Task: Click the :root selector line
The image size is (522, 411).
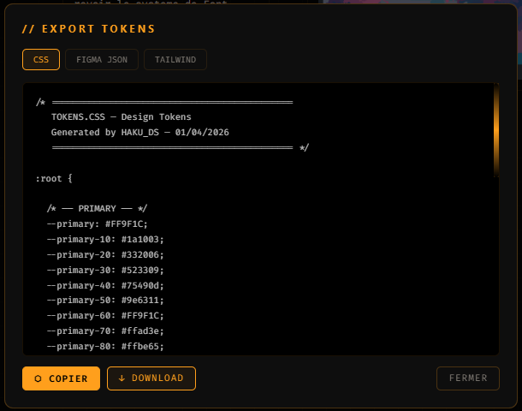Action: (x=54, y=178)
